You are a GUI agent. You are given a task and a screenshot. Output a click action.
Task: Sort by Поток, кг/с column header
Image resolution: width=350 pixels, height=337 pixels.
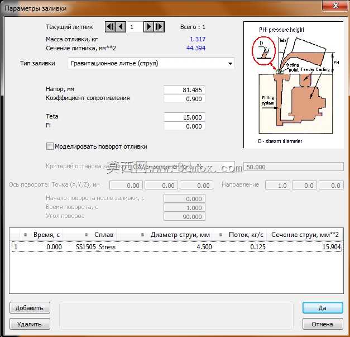point(239,235)
